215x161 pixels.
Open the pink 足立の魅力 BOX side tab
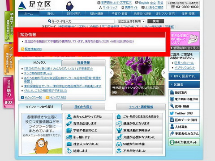9,92
